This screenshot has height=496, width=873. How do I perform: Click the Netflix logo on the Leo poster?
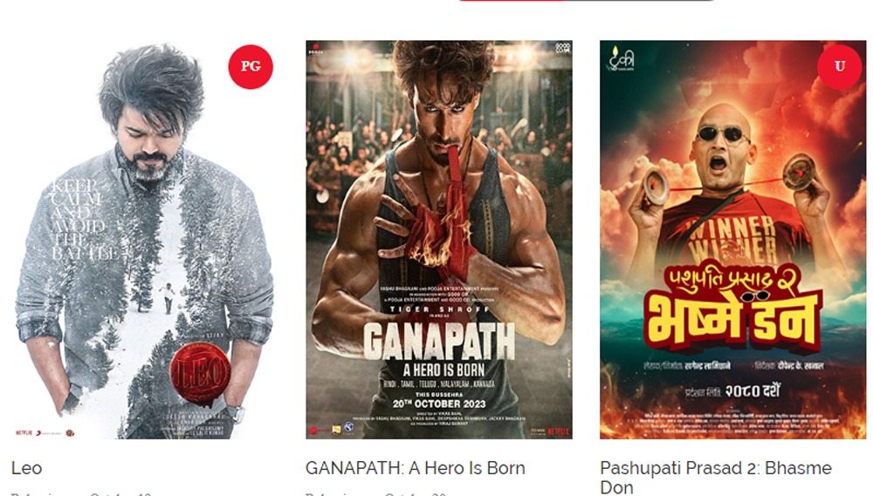[24, 432]
